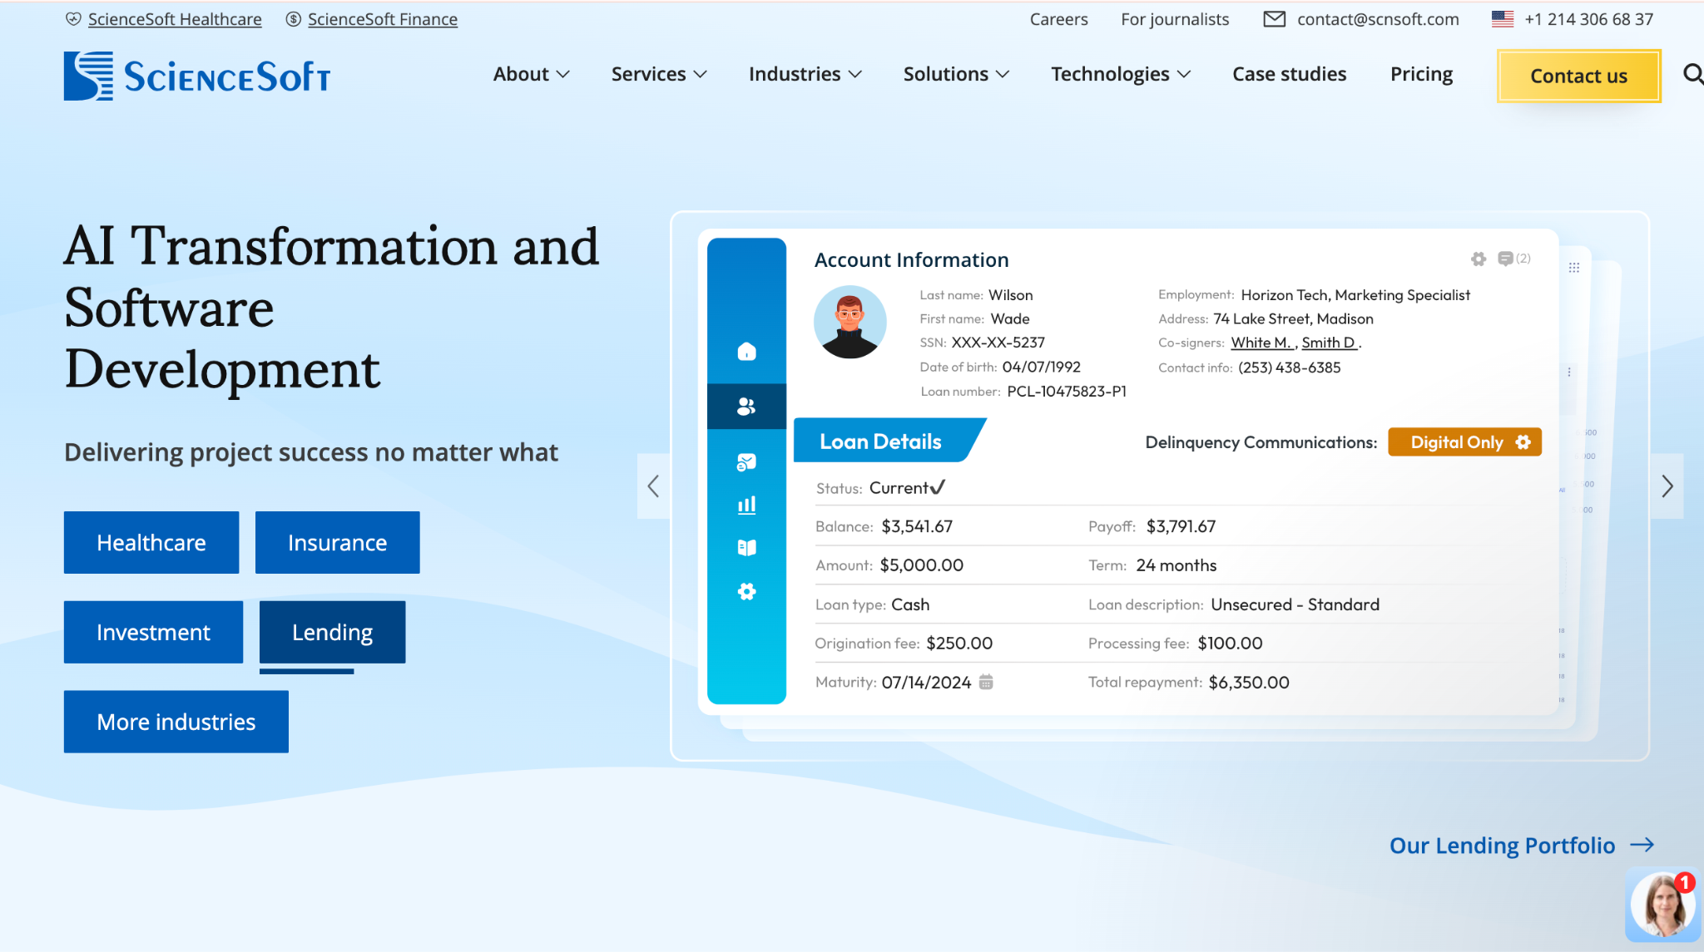Open the Pricing page

(1421, 74)
